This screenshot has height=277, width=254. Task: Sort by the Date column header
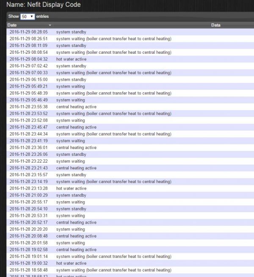click(x=12, y=25)
